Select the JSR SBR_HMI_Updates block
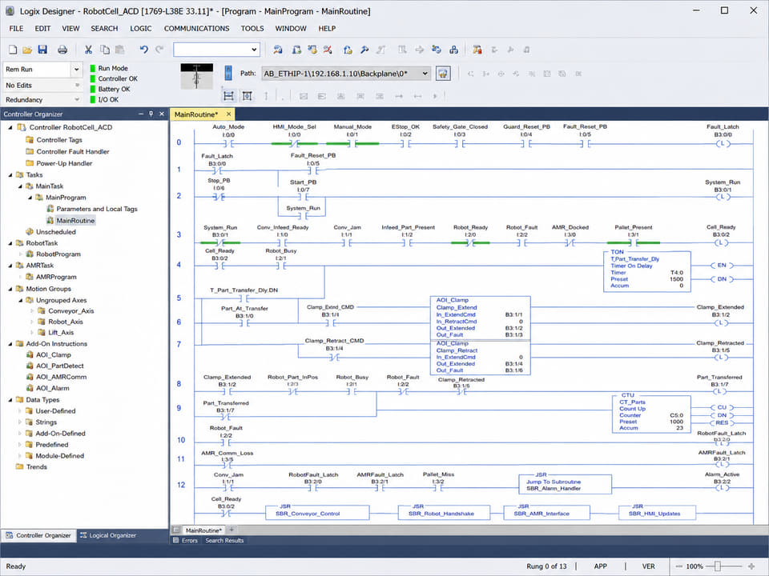Screen dimensions: 769x576 (x=657, y=513)
